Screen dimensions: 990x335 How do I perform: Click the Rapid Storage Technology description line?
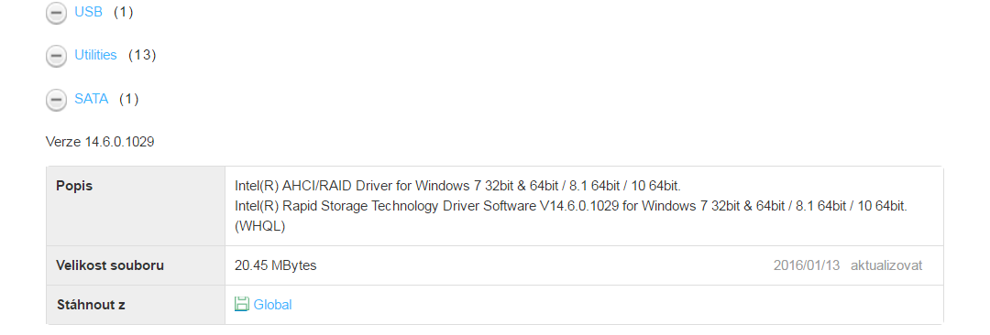point(571,206)
